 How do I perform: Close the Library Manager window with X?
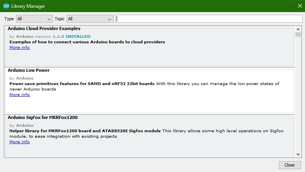[300, 6]
